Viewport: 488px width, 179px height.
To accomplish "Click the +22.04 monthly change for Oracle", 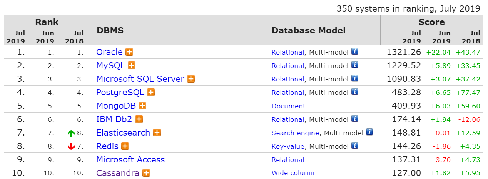I will point(438,52).
